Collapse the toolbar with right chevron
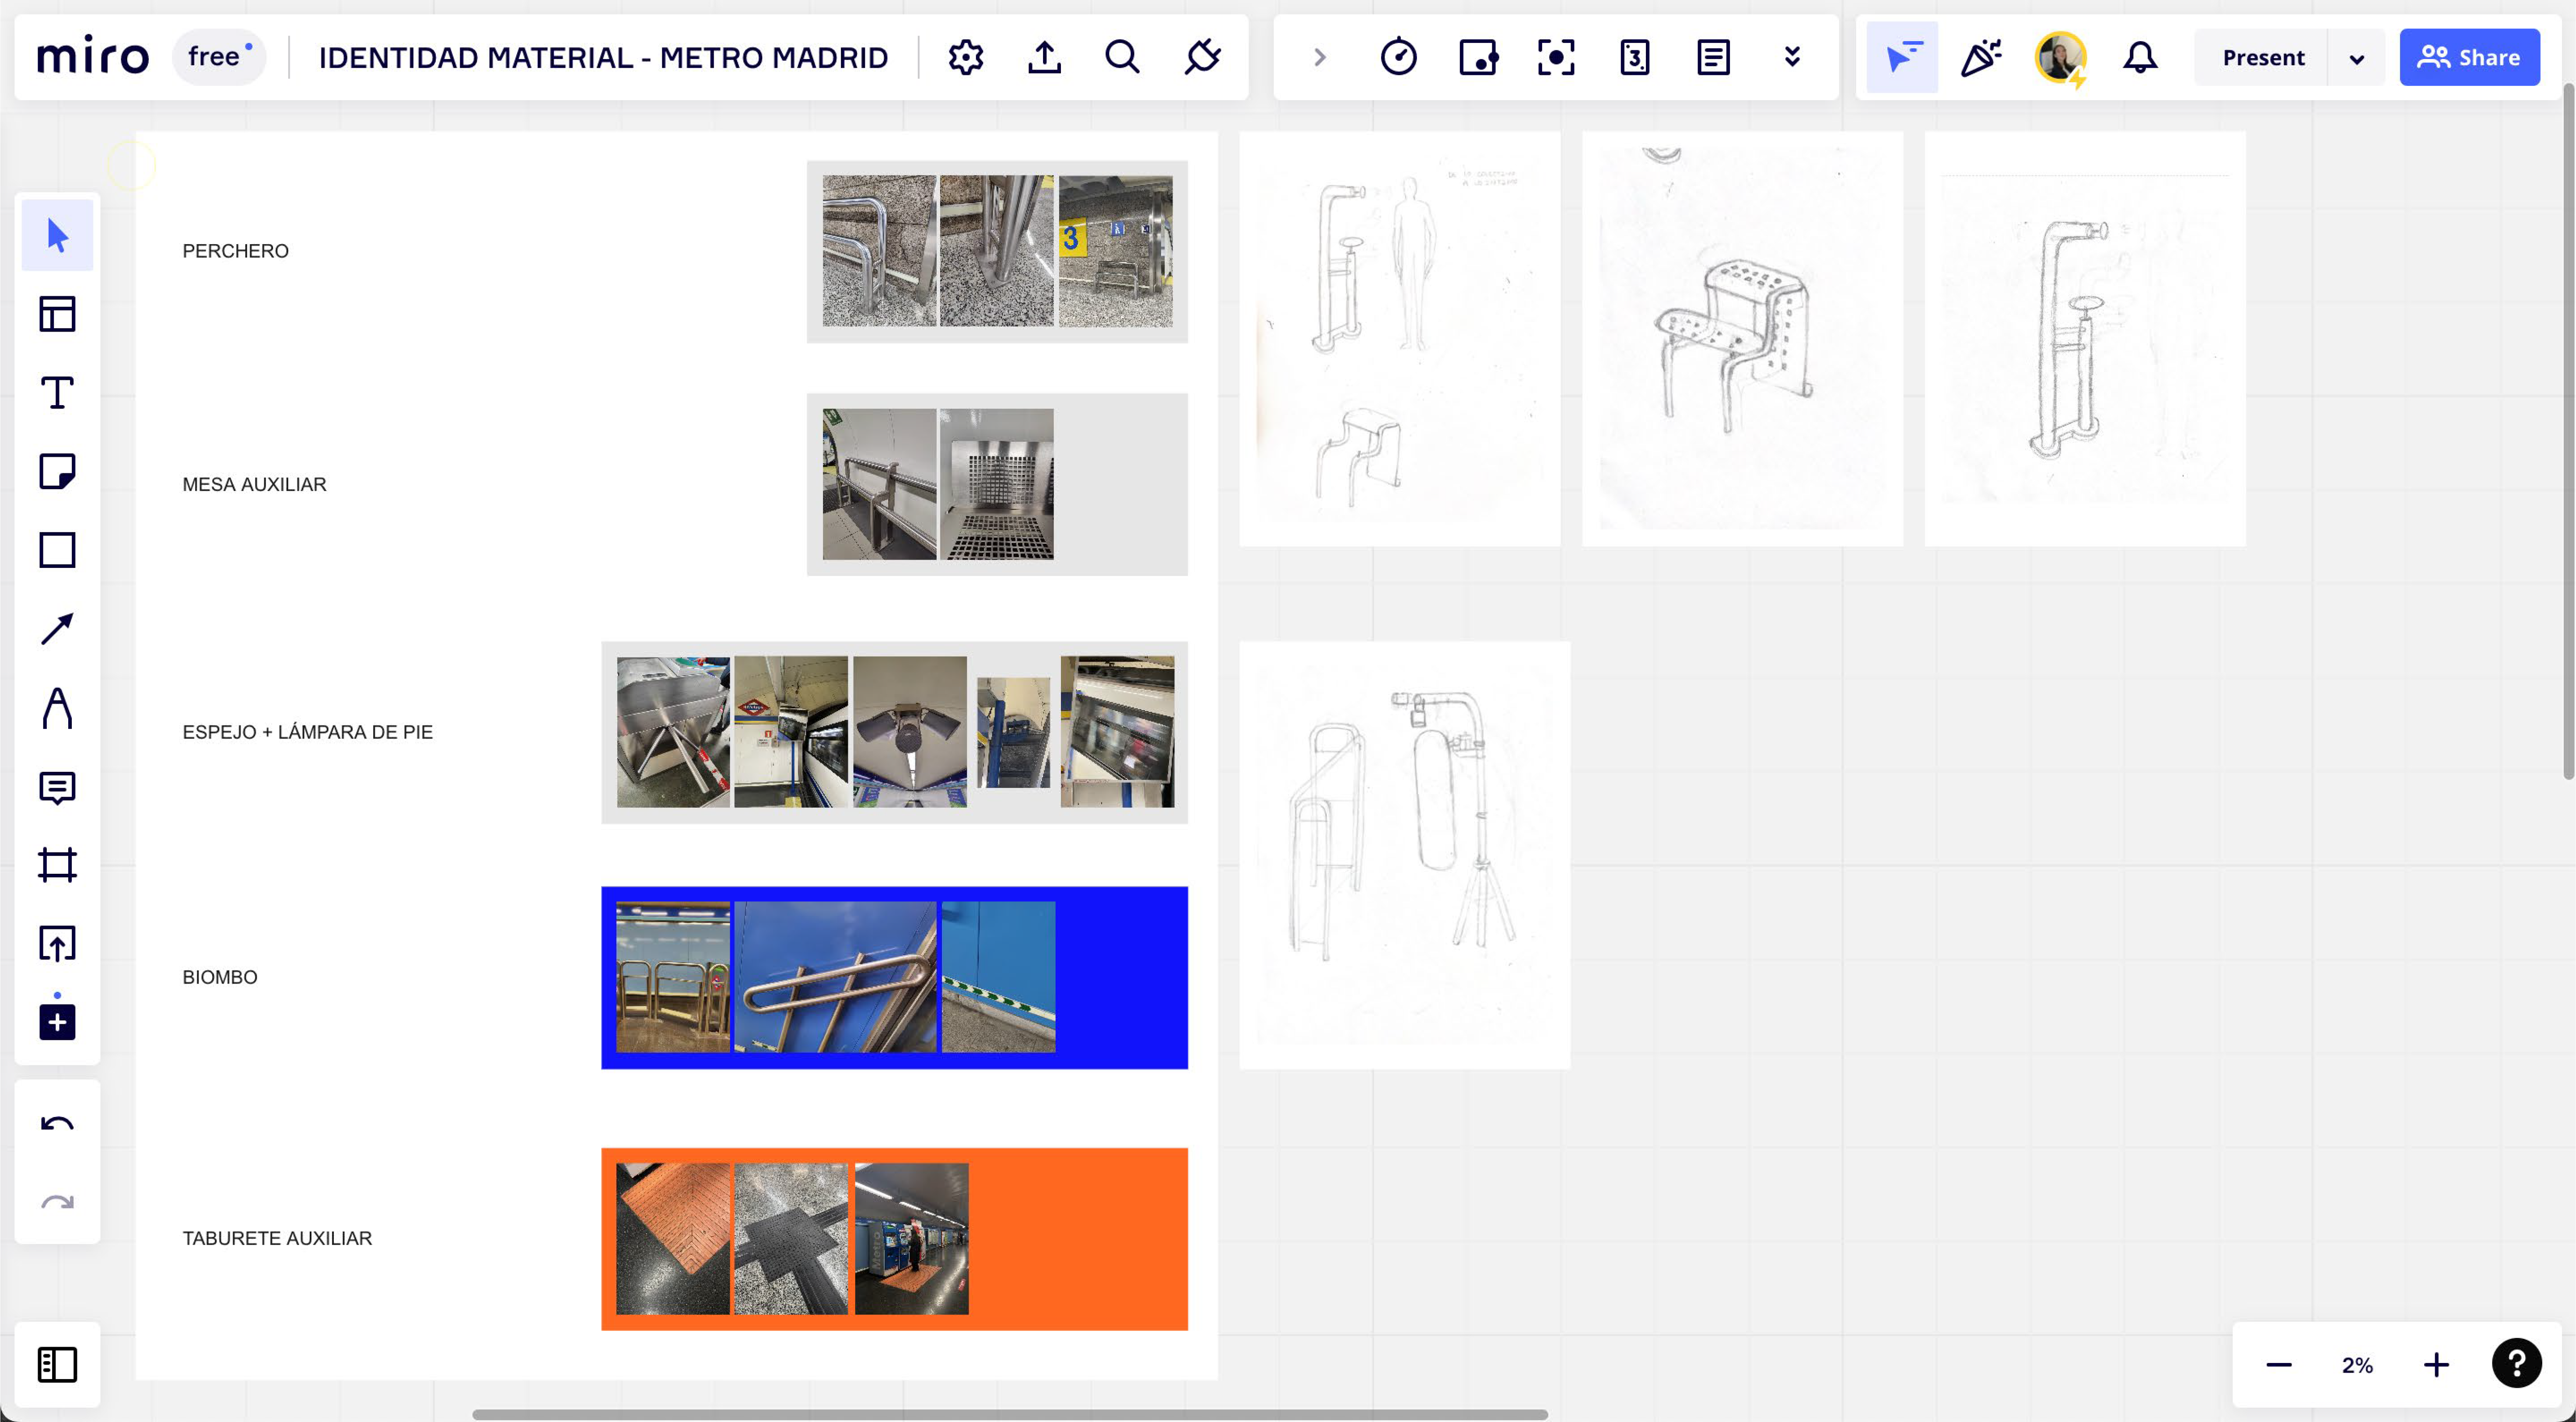Viewport: 2576px width, 1422px height. coord(1319,57)
